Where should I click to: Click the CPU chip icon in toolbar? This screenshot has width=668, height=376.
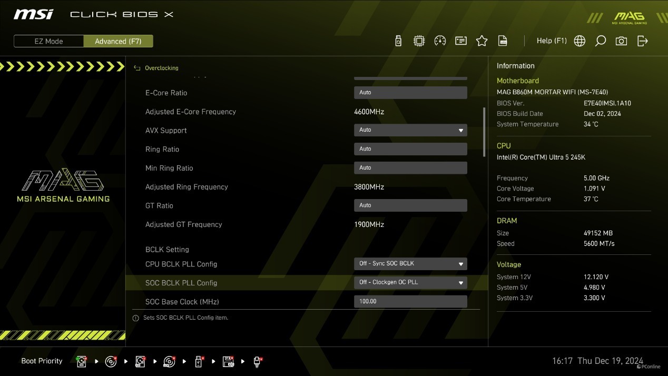click(x=419, y=41)
